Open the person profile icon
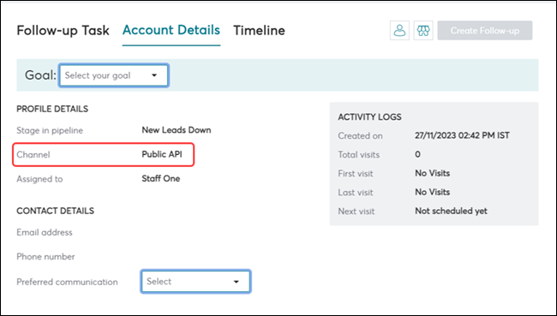This screenshot has width=557, height=316. [399, 31]
